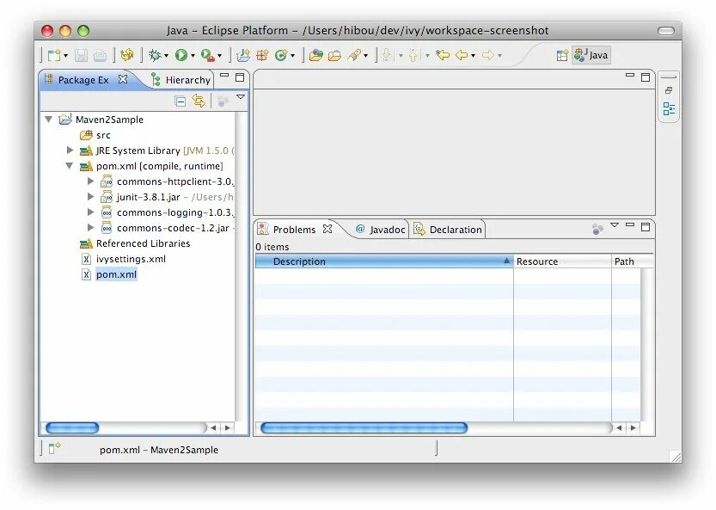Maximize the Problems panel
The width and height of the screenshot is (716, 510).
click(646, 227)
